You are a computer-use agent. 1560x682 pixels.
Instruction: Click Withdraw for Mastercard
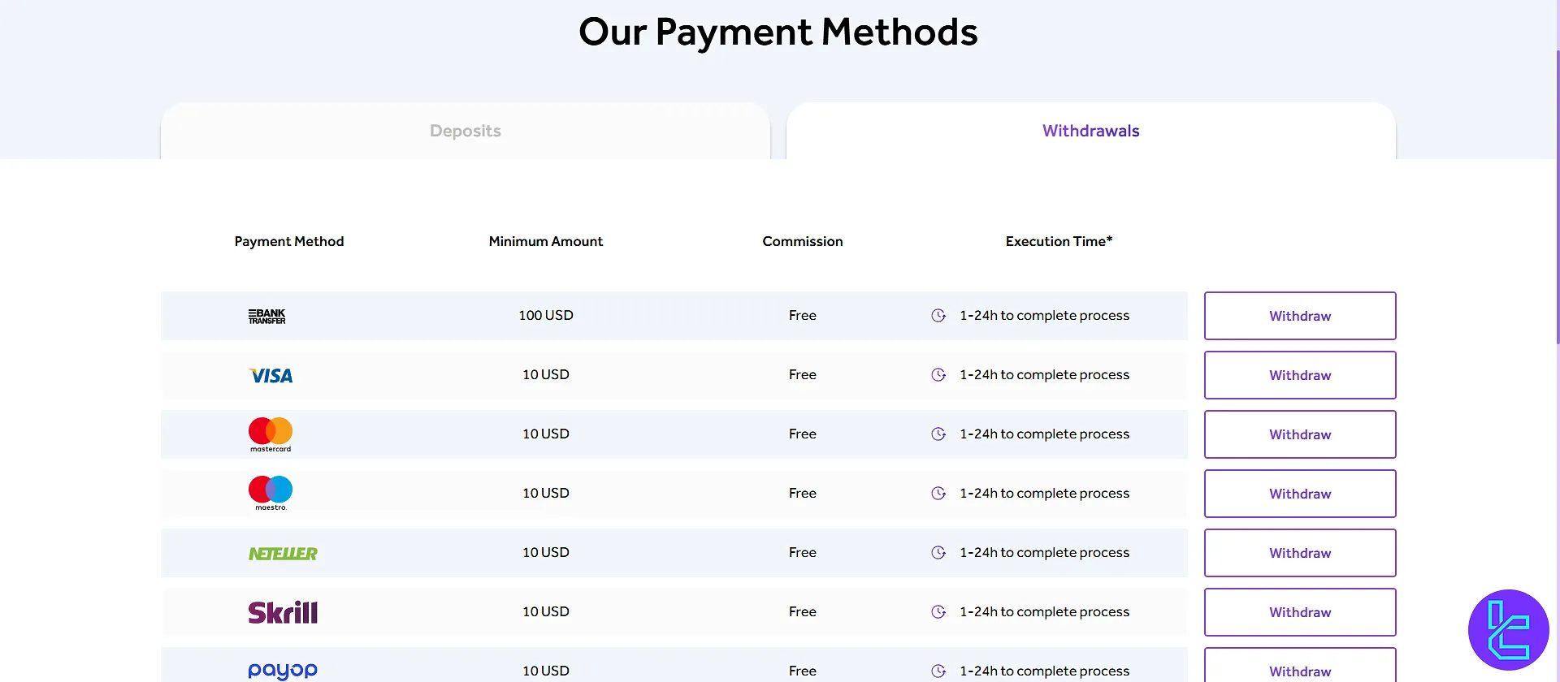(x=1300, y=434)
